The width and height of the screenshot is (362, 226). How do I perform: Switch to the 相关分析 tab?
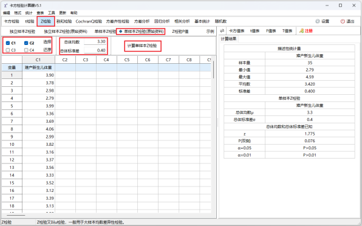point(182,21)
